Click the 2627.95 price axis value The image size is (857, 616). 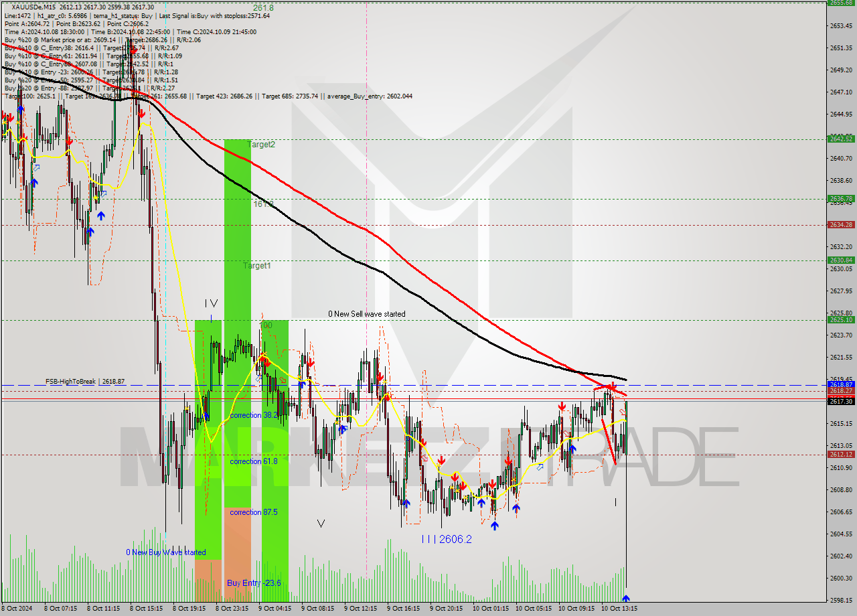[841, 291]
